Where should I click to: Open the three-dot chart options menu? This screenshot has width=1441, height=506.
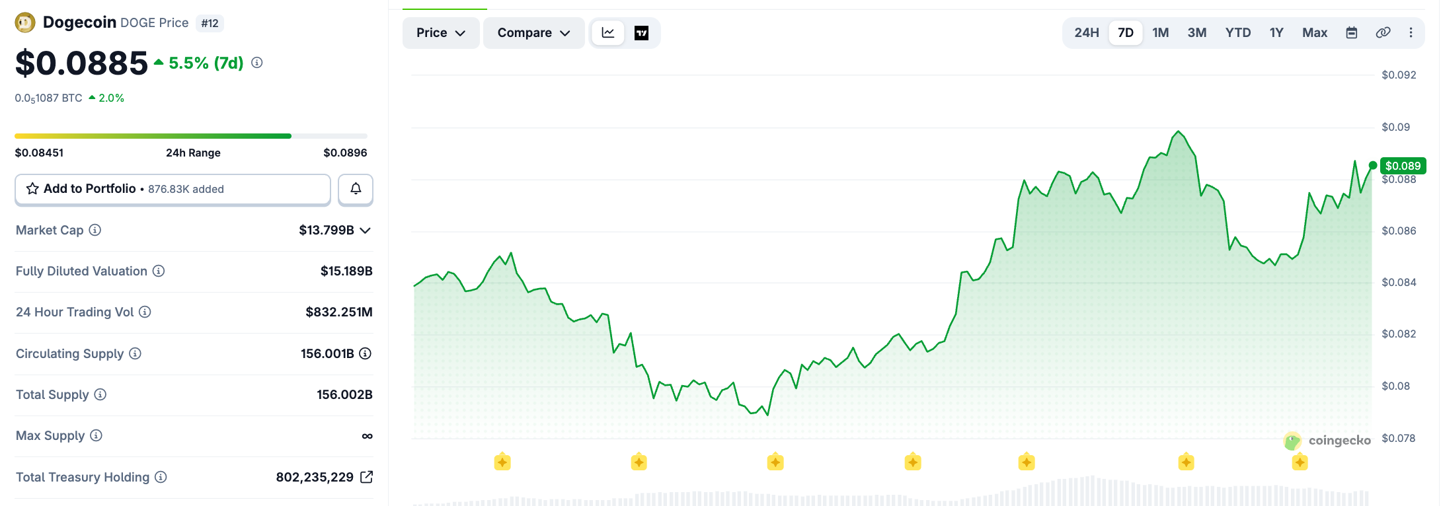point(1411,32)
